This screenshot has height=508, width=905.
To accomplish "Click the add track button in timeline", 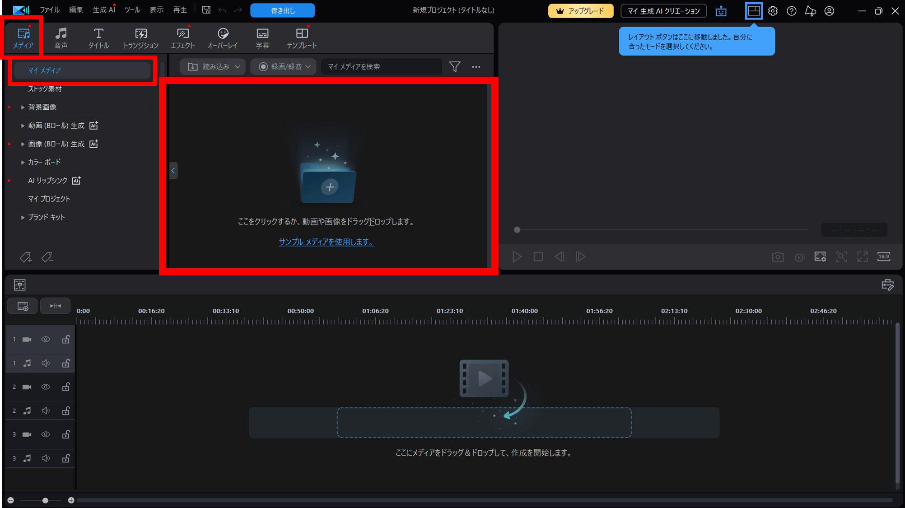I will (x=23, y=306).
